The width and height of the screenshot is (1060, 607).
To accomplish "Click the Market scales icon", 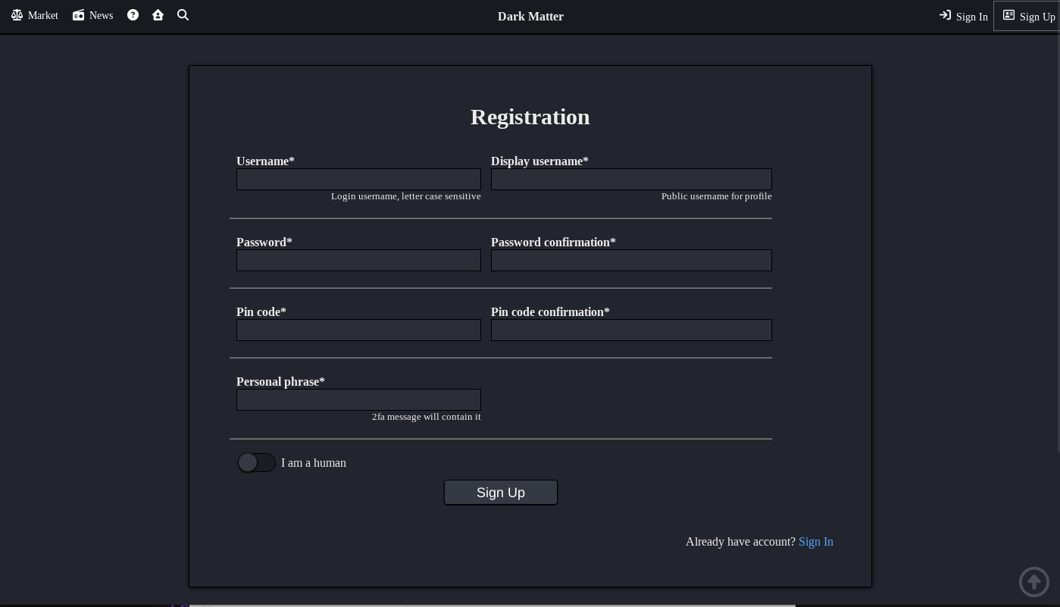I will tap(17, 15).
